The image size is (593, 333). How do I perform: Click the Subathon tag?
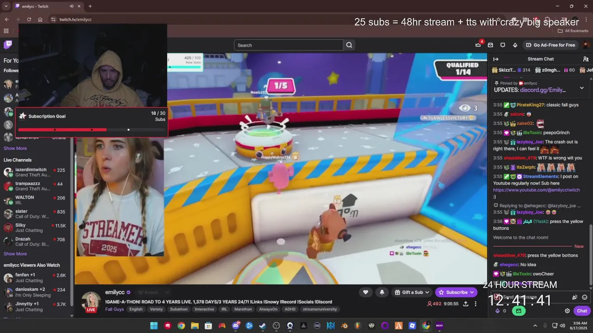[x=178, y=309]
